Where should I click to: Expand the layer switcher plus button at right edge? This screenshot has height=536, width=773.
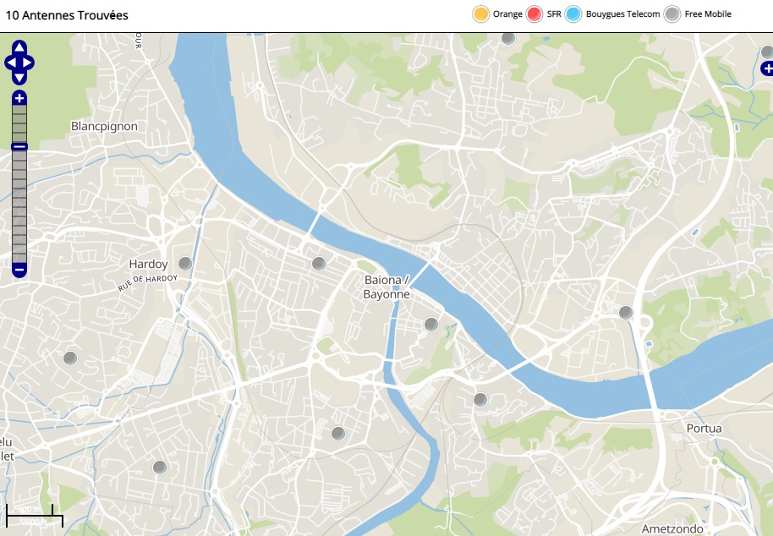point(766,68)
